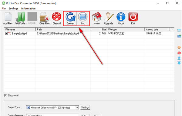
Task: Select the Sample(pdf).pdf file name
Action: point(19,34)
